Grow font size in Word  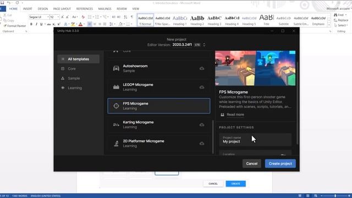click(62, 17)
